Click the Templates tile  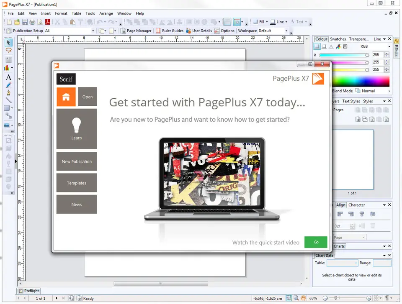pos(77,183)
